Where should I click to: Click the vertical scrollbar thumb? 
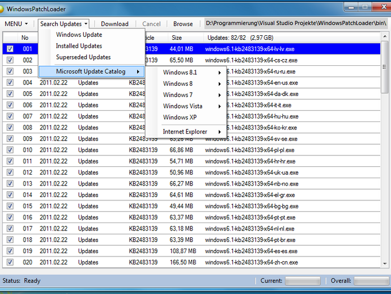pyautogui.click(x=385, y=67)
